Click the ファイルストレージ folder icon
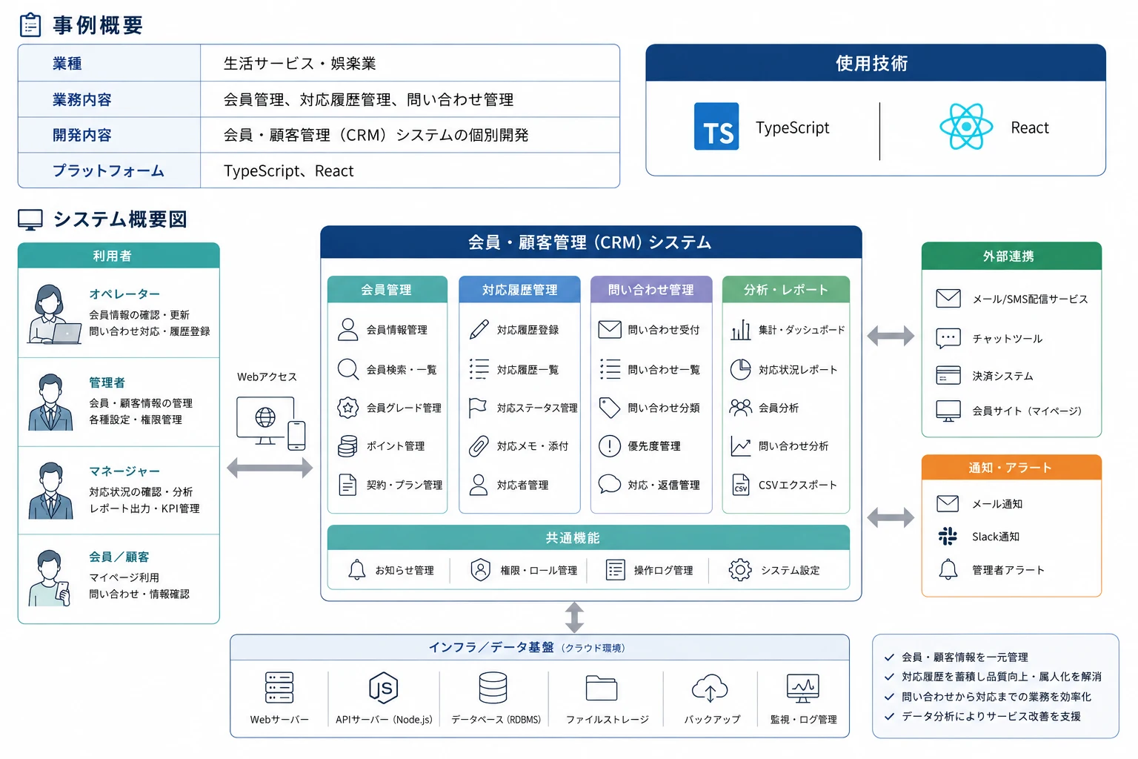 coord(602,688)
